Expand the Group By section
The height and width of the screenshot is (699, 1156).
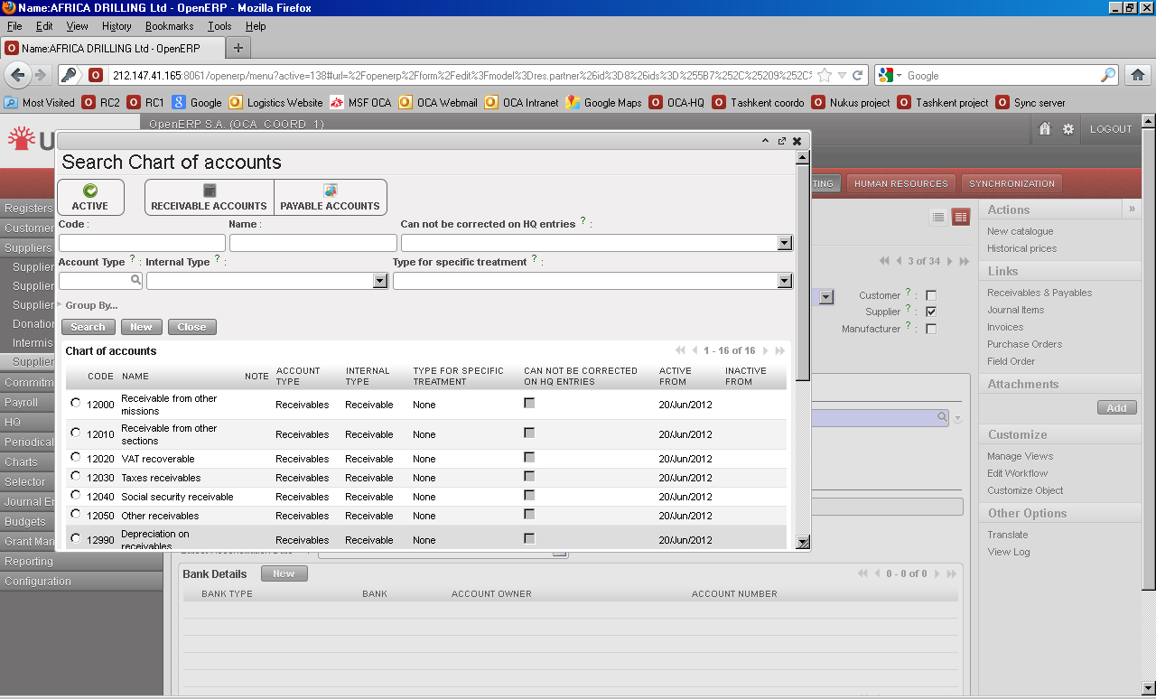tap(90, 305)
